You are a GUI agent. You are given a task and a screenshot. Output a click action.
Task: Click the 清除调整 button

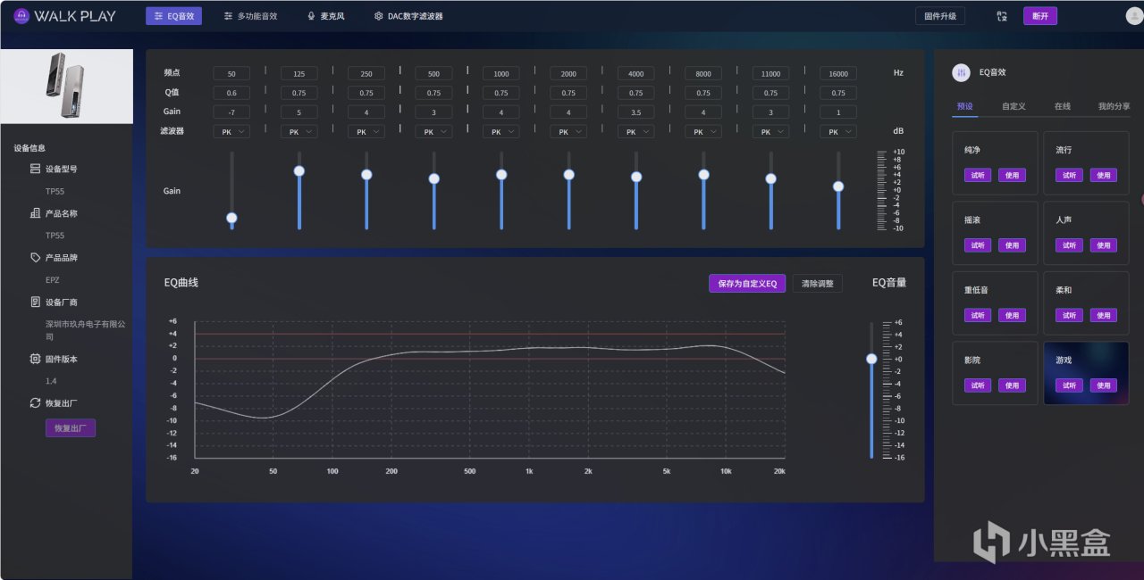(x=817, y=284)
